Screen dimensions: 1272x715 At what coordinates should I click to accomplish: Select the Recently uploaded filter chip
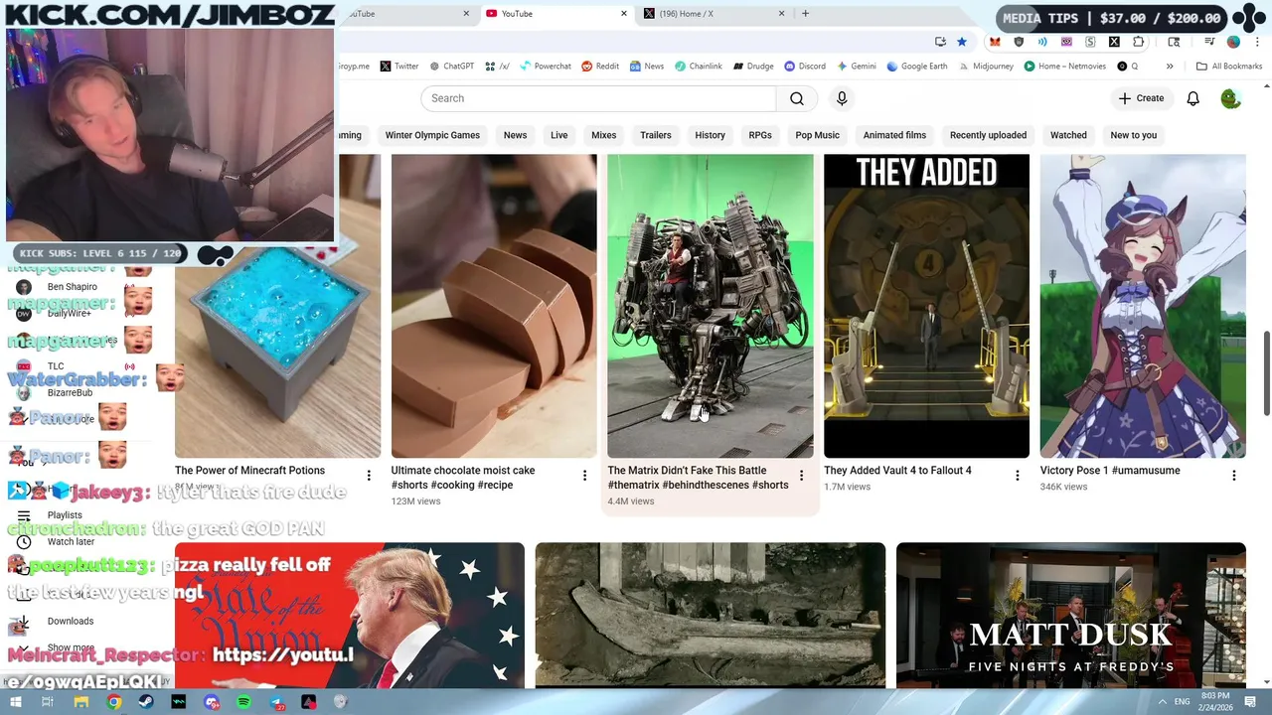click(x=988, y=135)
